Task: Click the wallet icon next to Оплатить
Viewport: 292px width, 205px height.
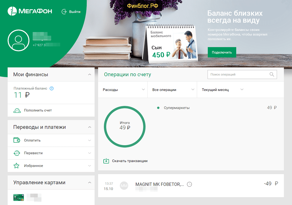Action: click(17, 140)
